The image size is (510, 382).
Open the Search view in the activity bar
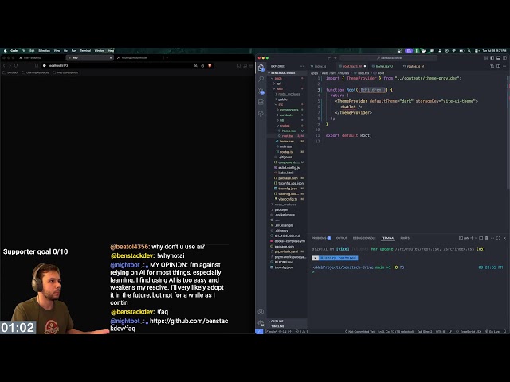point(261,79)
